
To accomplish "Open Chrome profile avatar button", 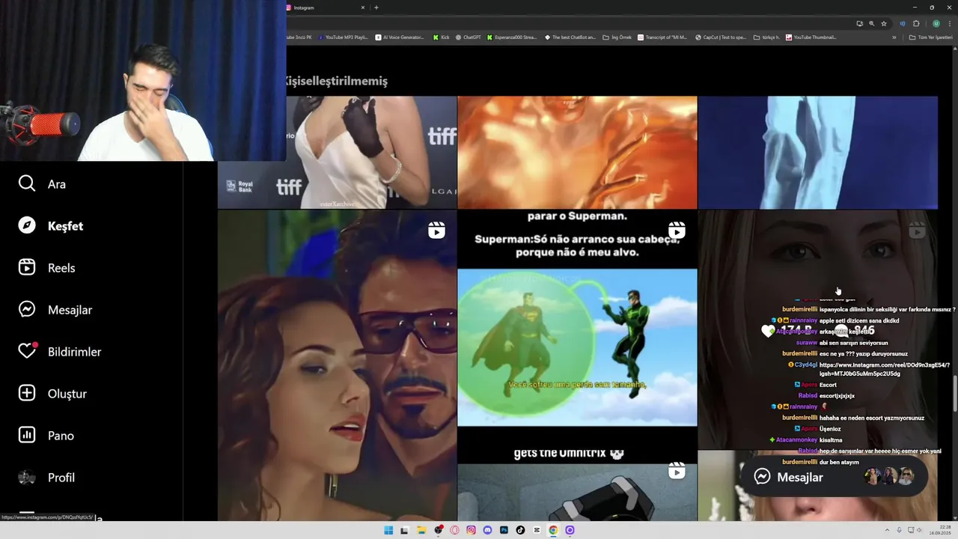I will coord(936,23).
